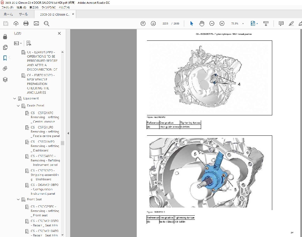
Task: Click '4 daNm' tightening torque cell
Action: pyautogui.click(x=190, y=127)
